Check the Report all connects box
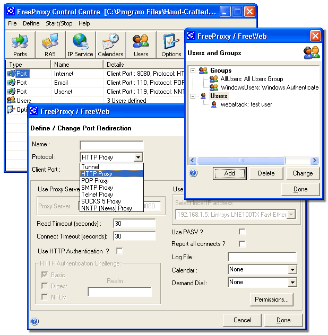The height and width of the screenshot is (335, 328). click(x=242, y=244)
